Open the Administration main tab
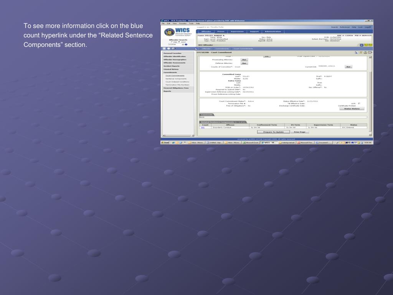 (x=273, y=31)
